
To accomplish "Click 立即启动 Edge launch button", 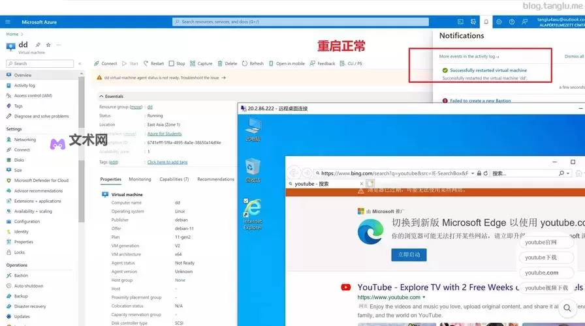I will (x=409, y=255).
